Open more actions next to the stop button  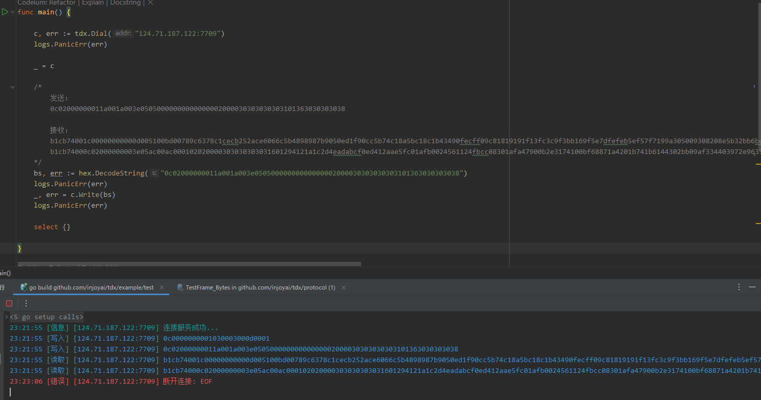pyautogui.click(x=26, y=303)
